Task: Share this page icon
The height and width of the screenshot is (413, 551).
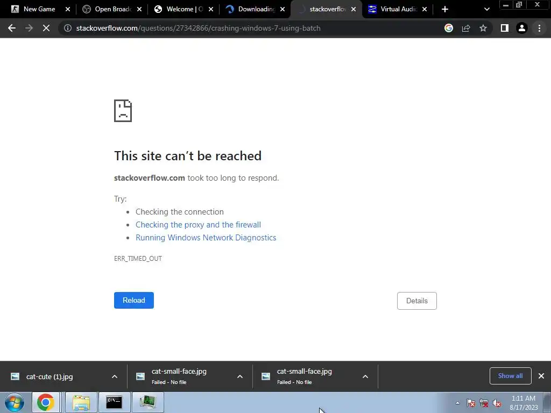Action: point(466,28)
